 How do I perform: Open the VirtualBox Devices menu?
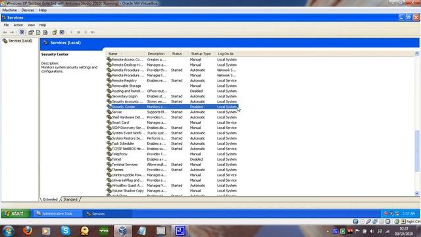click(x=28, y=11)
